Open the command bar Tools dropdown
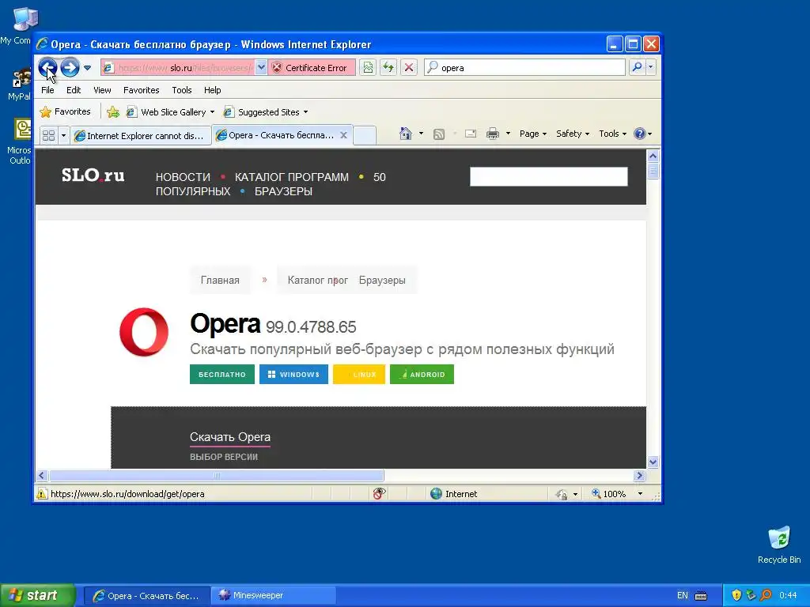Image resolution: width=810 pixels, height=607 pixels. (612, 134)
